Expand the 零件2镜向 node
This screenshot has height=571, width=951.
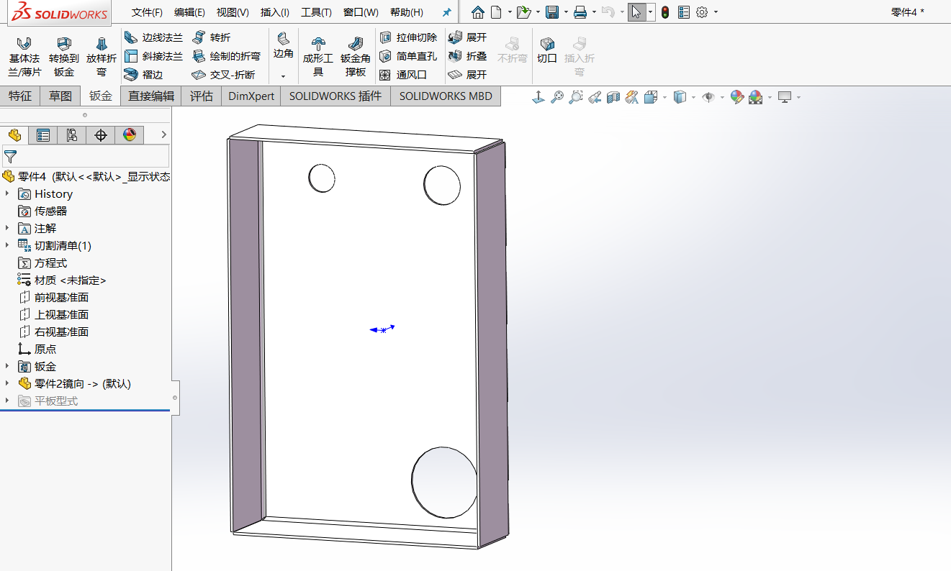pos(7,383)
